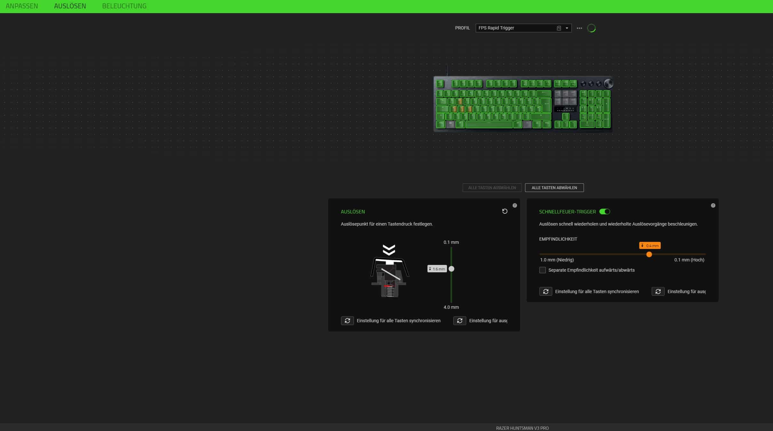Click the truncated 'Einstellung für ausg' sync icon in Schnellfeuer-Trigger
The image size is (773, 431).
[658, 291]
